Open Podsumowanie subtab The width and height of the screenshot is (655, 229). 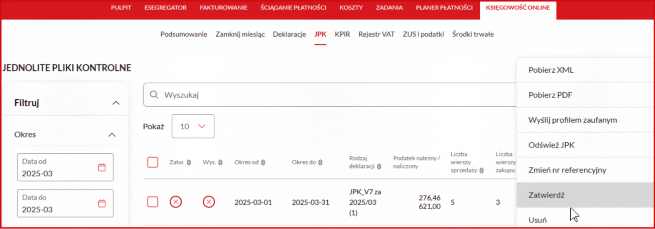[184, 35]
